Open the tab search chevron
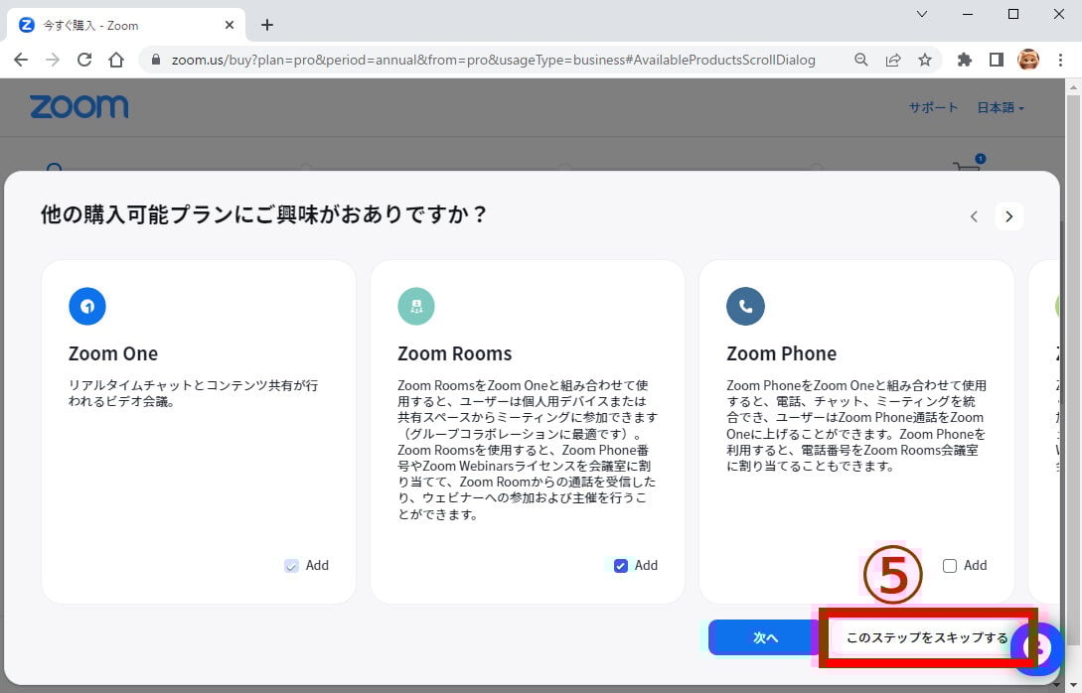This screenshot has height=693, width=1082. 921,14
